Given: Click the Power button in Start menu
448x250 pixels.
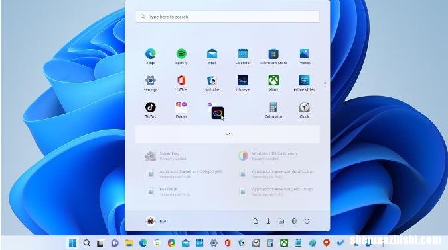Looking at the screenshot, I should click(307, 221).
